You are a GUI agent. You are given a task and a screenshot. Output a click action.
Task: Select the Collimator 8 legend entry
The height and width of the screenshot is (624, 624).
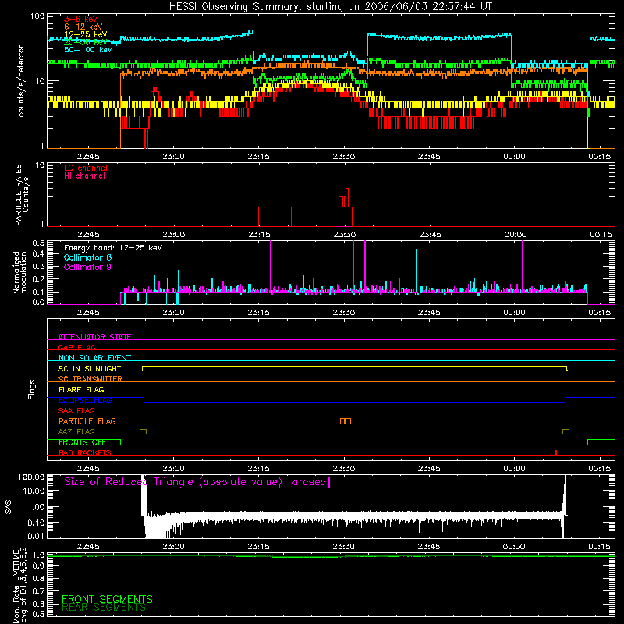pos(87,257)
